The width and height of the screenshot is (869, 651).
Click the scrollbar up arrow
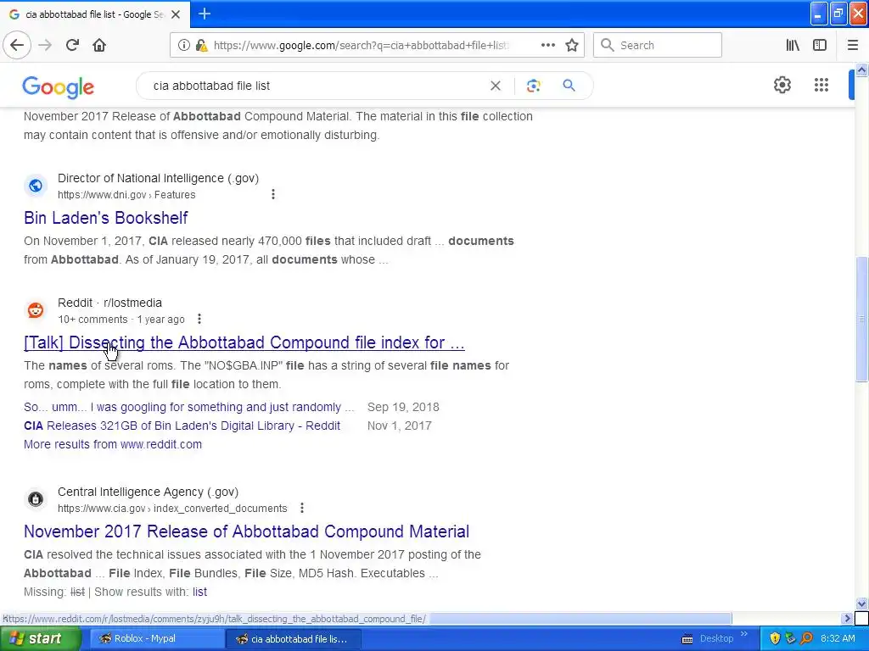point(861,70)
